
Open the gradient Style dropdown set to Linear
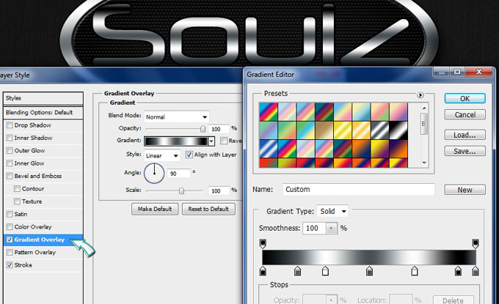click(x=162, y=155)
